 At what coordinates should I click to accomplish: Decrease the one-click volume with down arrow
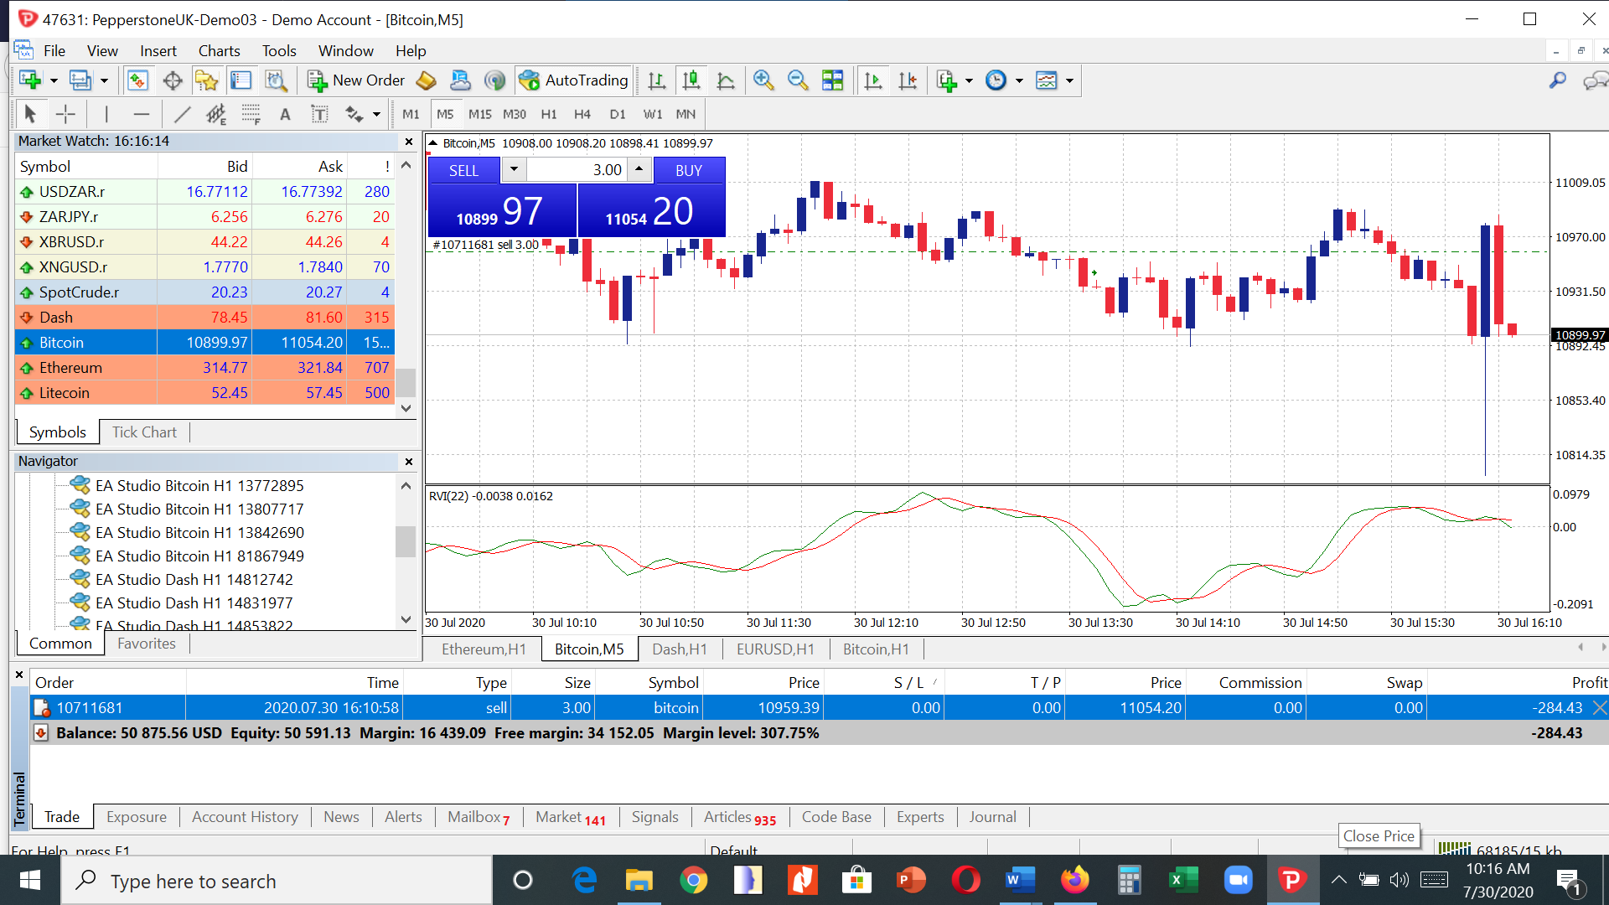[514, 170]
